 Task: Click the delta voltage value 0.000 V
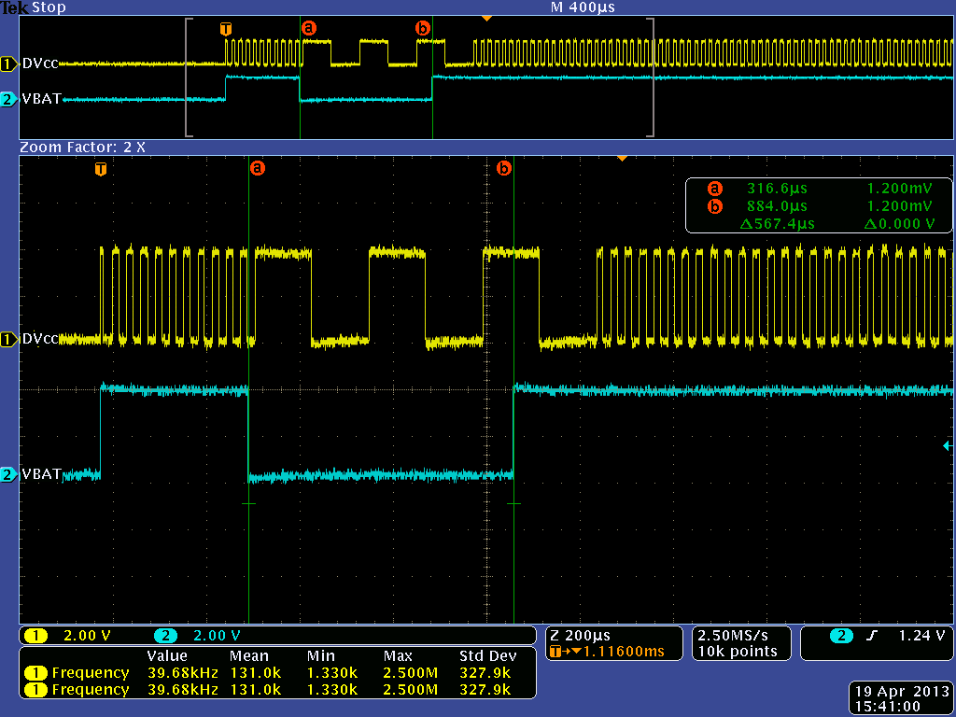click(900, 224)
